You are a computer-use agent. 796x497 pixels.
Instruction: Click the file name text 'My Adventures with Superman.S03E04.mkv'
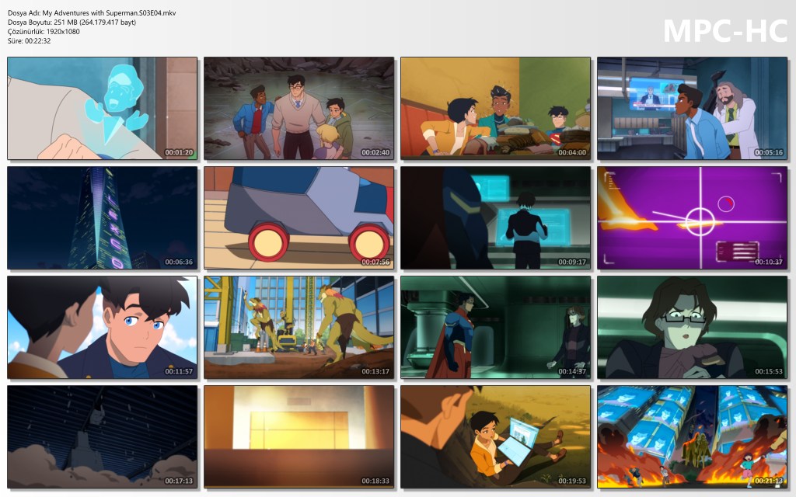pos(109,13)
